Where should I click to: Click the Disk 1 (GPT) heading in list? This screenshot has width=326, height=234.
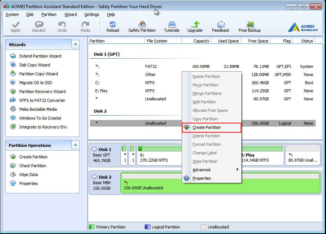tap(107, 54)
